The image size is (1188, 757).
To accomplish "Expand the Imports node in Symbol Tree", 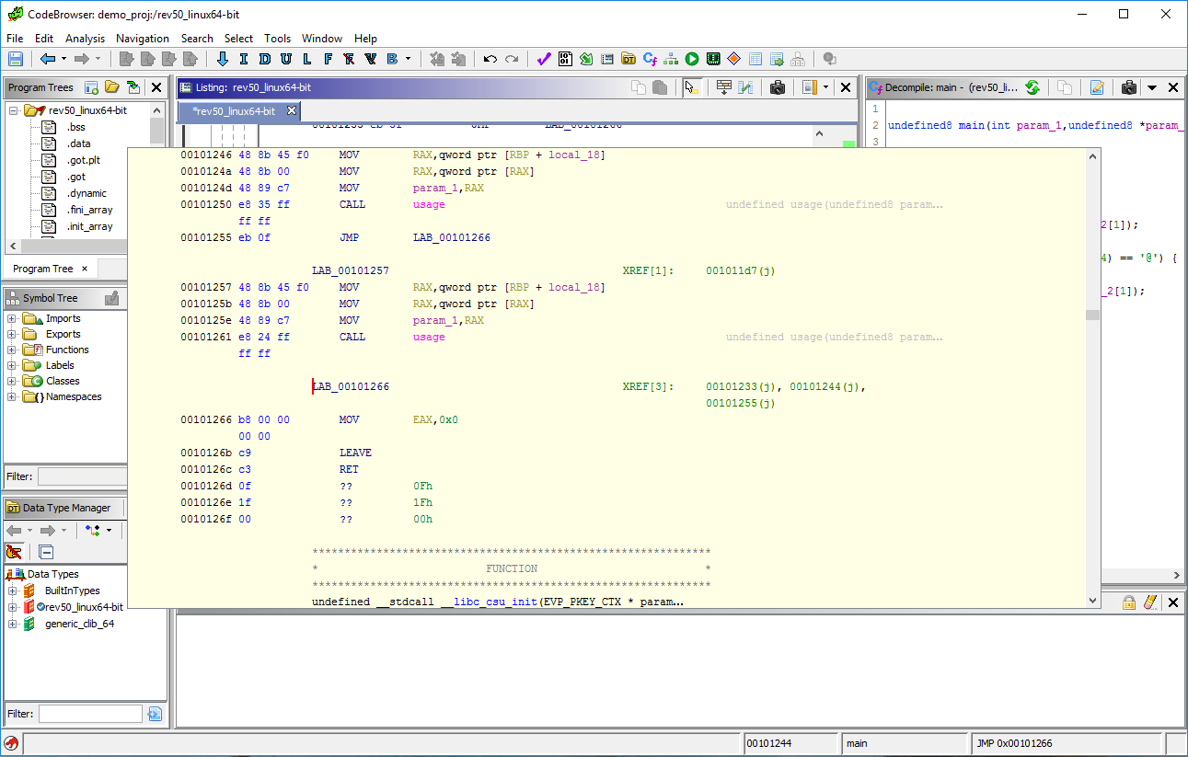I will (12, 318).
